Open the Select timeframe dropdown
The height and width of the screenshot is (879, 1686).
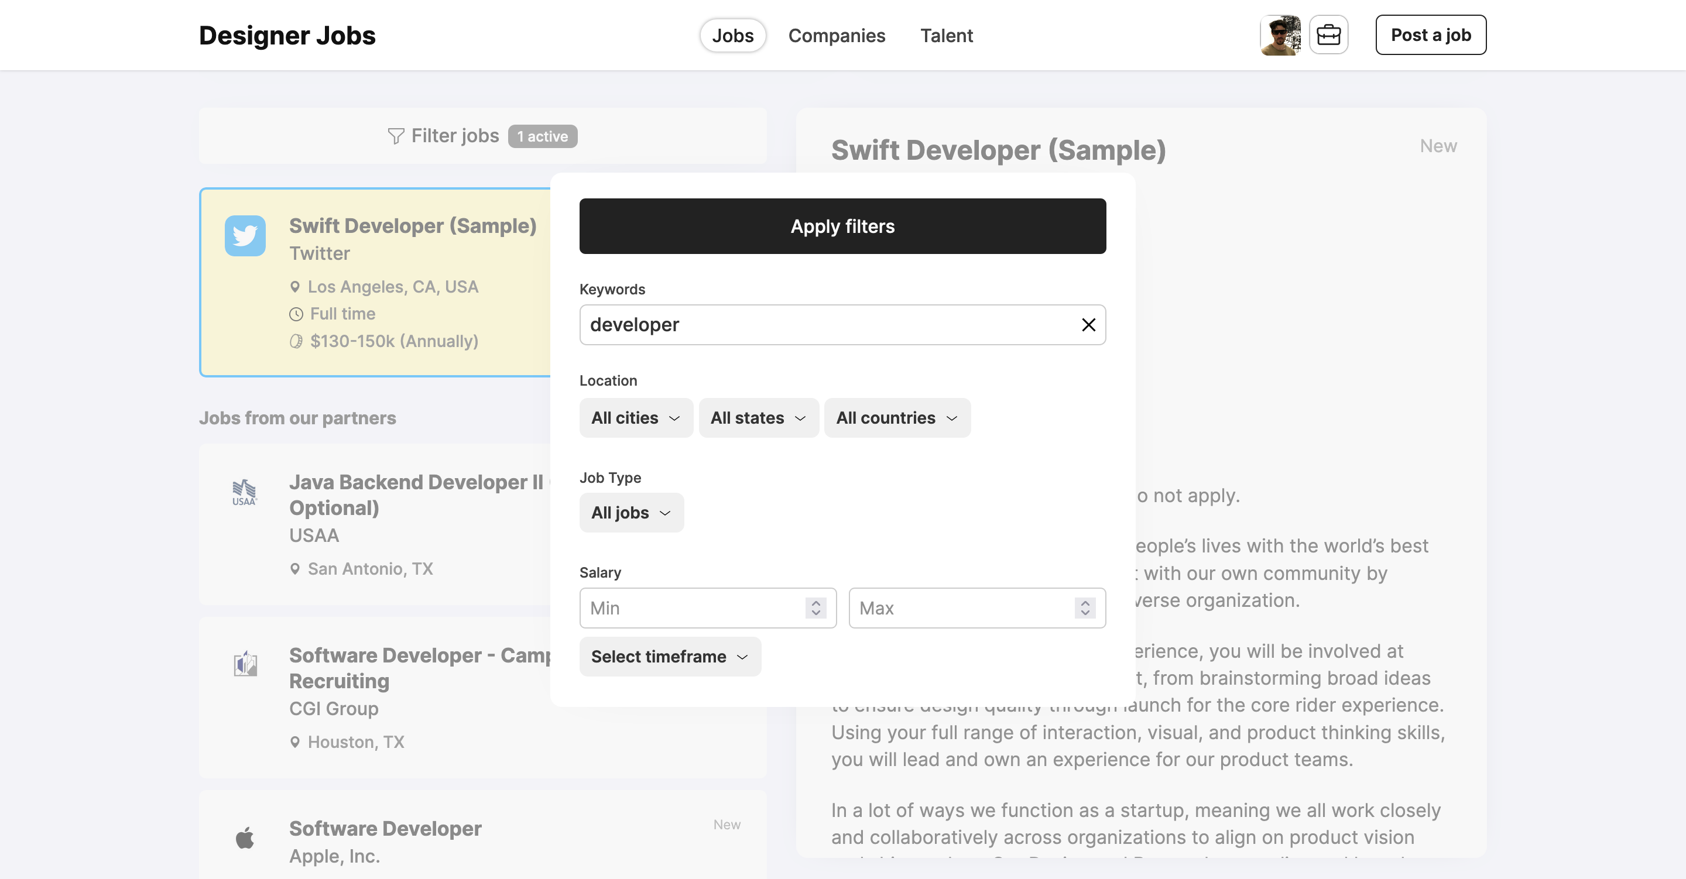point(669,657)
